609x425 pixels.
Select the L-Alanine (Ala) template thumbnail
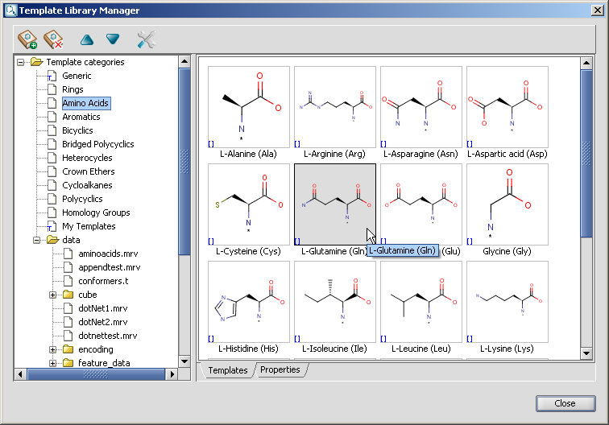coord(248,108)
